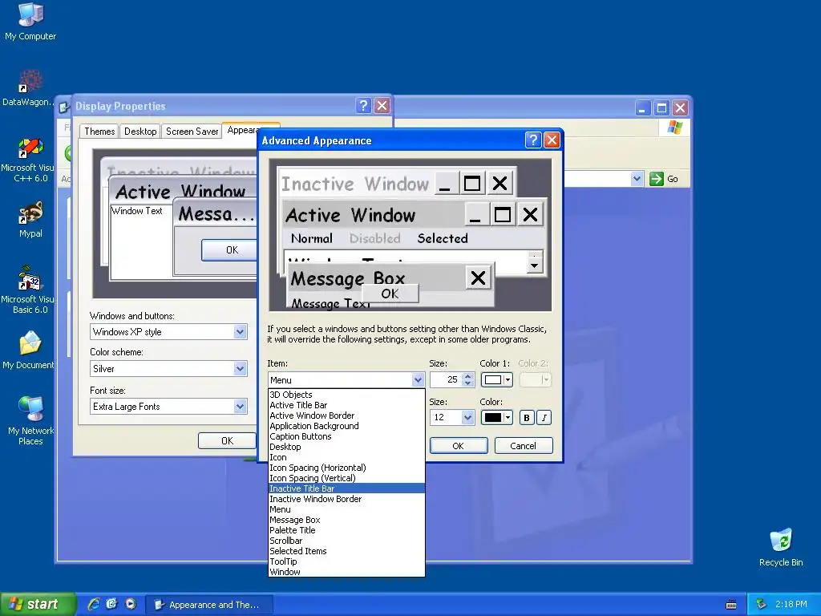821x616 pixels.
Task: Click item Size spinner arrows beside 25
Action: coord(468,379)
